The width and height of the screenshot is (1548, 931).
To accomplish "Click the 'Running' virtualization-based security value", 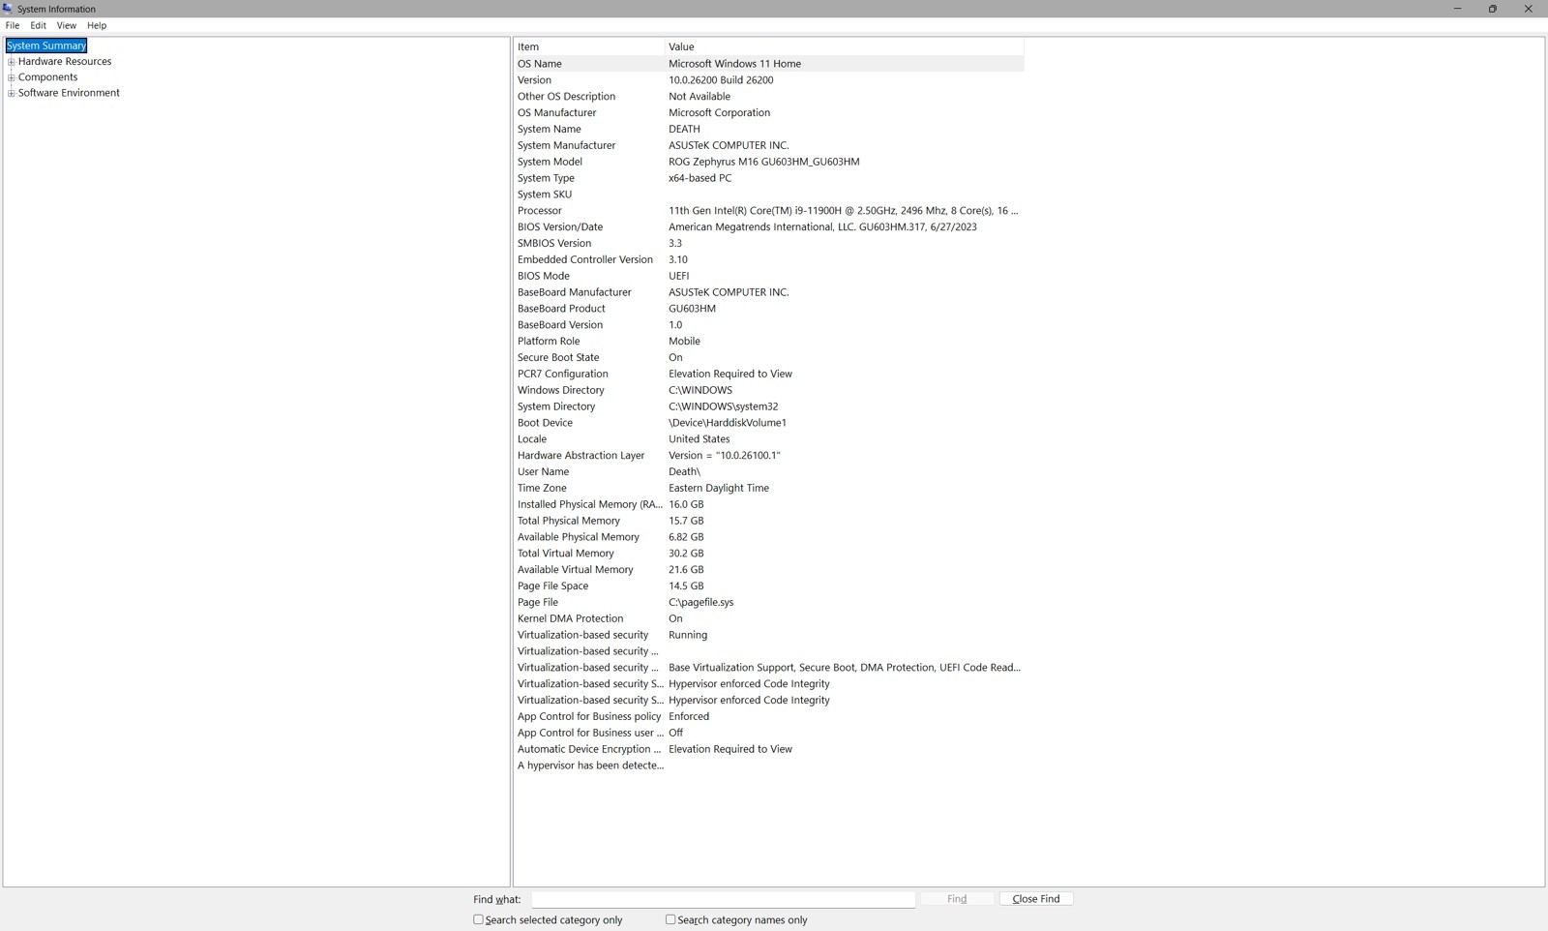I will [688, 635].
